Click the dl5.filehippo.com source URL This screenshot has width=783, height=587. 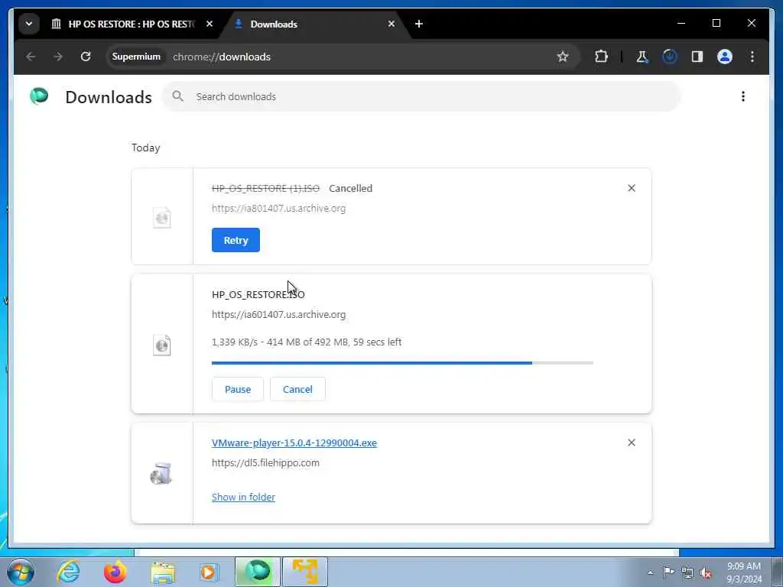point(265,462)
